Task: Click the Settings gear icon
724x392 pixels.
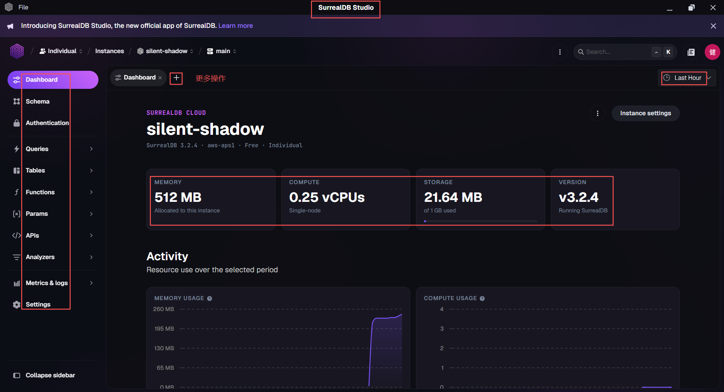Action: pyautogui.click(x=17, y=305)
